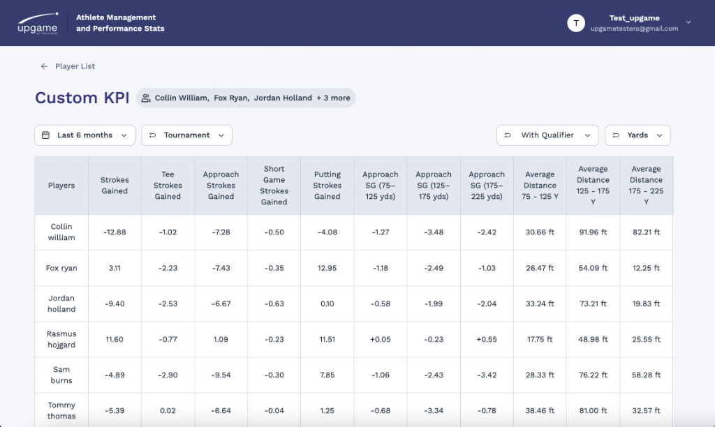The height and width of the screenshot is (427, 715).
Task: Click the Approach SG (175–225 yds) header
Action: point(487,186)
